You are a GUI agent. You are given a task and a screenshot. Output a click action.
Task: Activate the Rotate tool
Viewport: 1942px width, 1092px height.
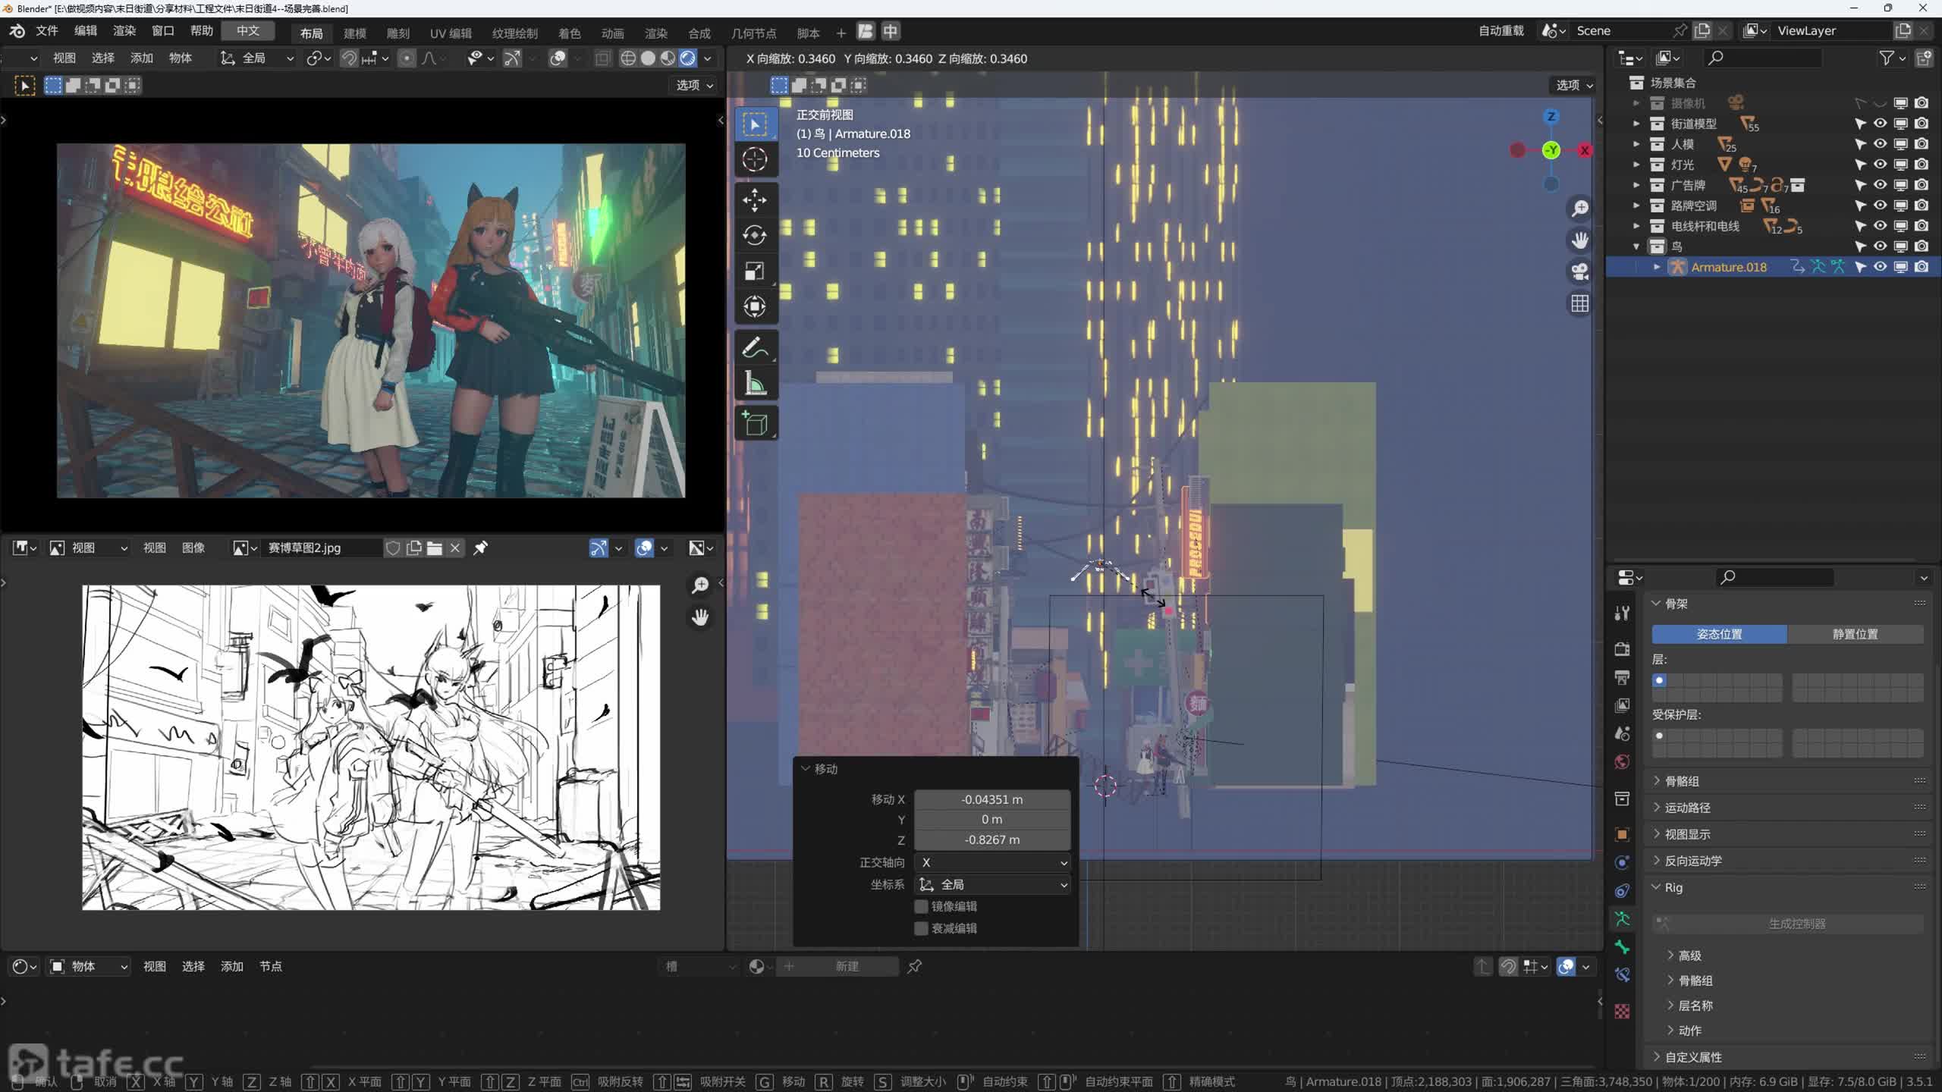pos(755,236)
